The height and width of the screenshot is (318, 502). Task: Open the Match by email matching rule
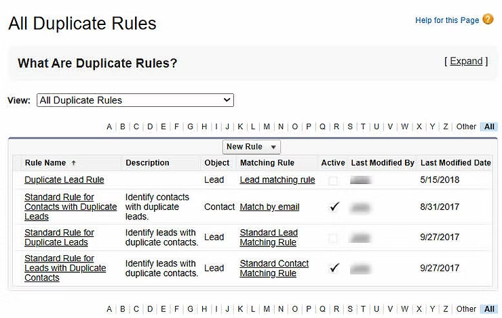269,207
